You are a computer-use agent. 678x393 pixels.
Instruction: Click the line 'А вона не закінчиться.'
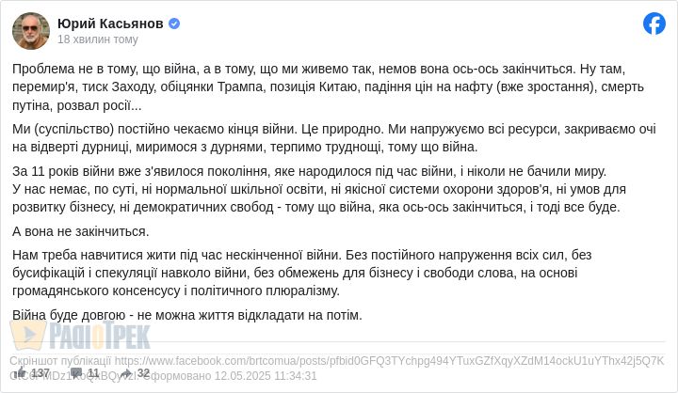tap(81, 231)
